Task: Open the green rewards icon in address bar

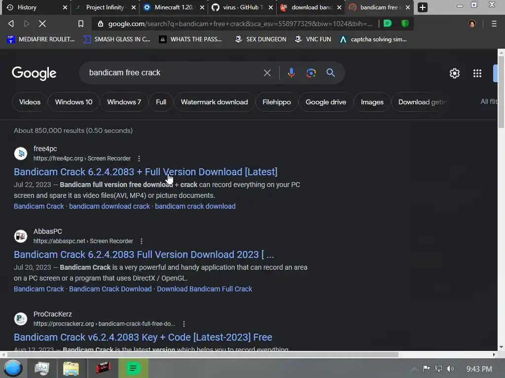Action: pyautogui.click(x=388, y=24)
